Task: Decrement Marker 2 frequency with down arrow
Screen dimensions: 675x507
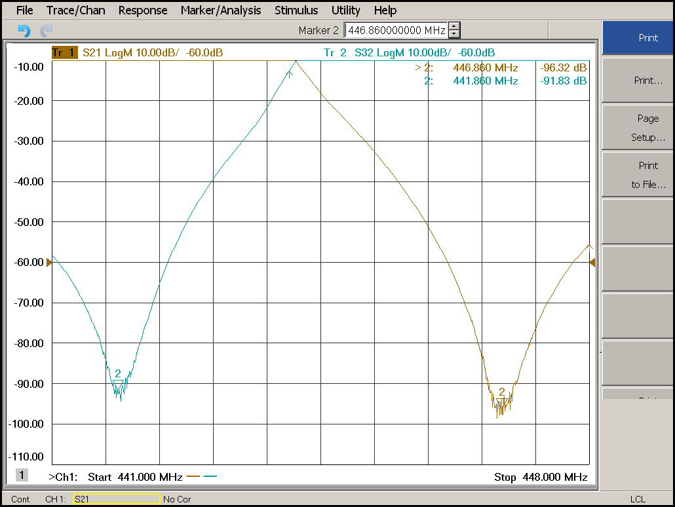Action: pos(454,34)
